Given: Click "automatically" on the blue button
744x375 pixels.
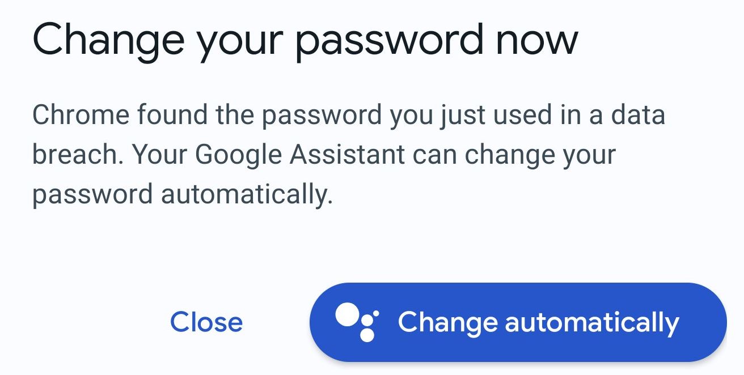Looking at the screenshot, I should pyautogui.click(x=591, y=322).
